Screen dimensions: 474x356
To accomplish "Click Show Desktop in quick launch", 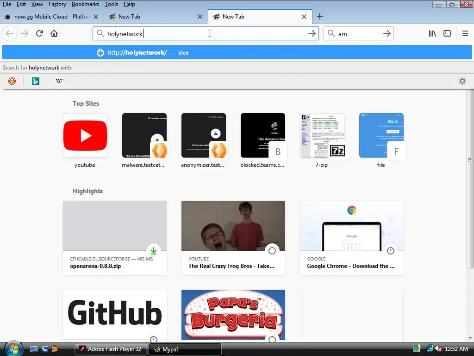I will pyautogui.click(x=34, y=349).
